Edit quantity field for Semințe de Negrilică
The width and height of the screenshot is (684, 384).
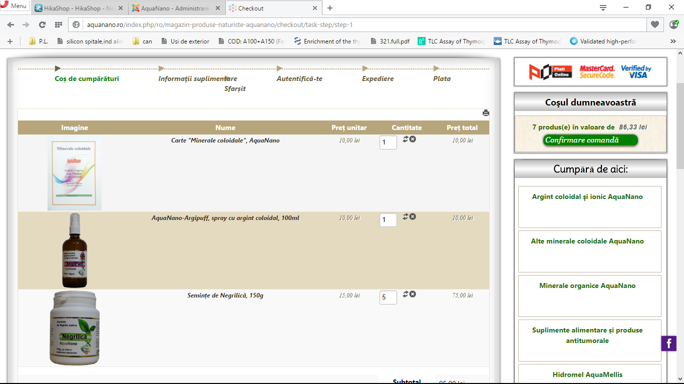[x=388, y=297]
